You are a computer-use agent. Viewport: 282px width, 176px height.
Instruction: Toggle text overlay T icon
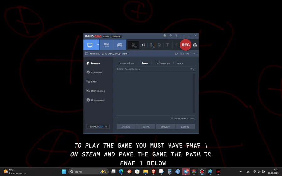point(167,45)
